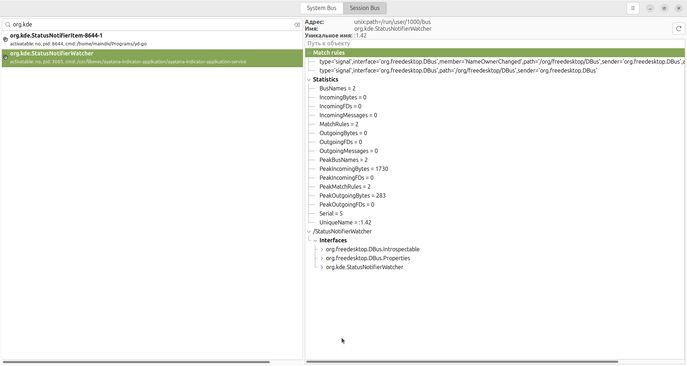Select PeakBusNames = 2 row
The height and width of the screenshot is (366, 687).
(x=495, y=160)
